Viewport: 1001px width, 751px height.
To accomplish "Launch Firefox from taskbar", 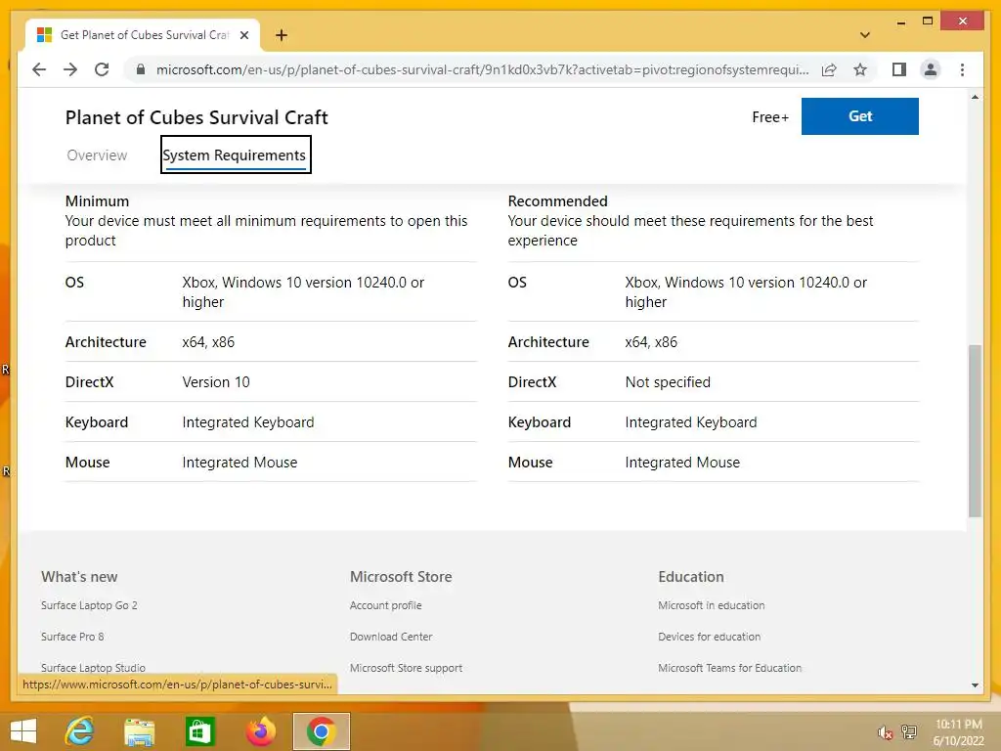I will tap(260, 731).
